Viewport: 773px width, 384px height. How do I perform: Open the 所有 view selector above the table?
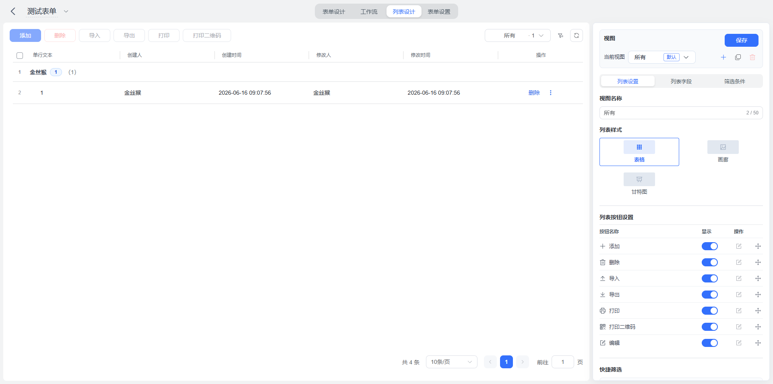(518, 35)
